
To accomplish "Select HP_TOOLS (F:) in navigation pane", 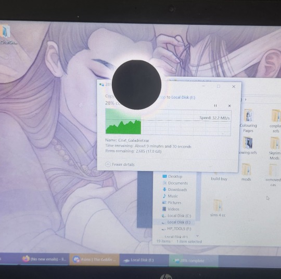I will pyautogui.click(x=176, y=229).
